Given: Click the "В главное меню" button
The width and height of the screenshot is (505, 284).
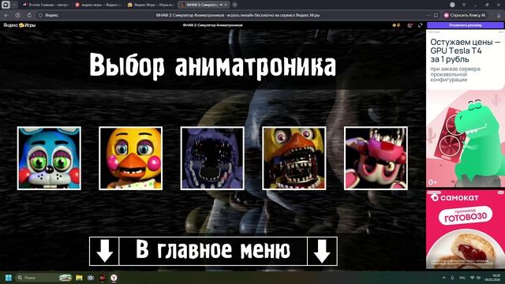Looking at the screenshot, I should (x=213, y=251).
